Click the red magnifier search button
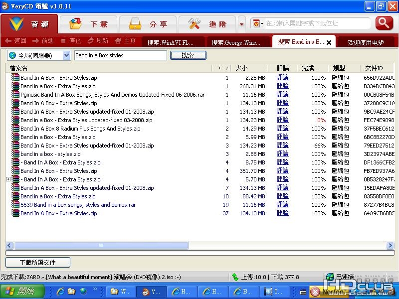The width and height of the screenshot is (399, 299). click(384, 23)
